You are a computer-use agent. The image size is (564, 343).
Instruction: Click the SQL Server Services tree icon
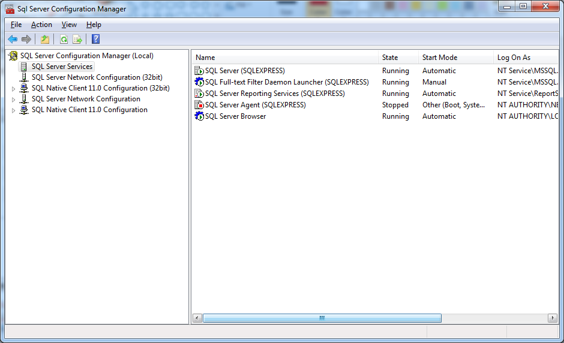pyautogui.click(x=24, y=67)
